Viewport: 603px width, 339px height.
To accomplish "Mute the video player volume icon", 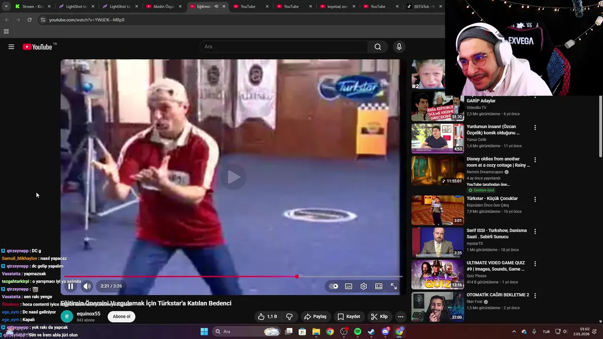I will 87,286.
